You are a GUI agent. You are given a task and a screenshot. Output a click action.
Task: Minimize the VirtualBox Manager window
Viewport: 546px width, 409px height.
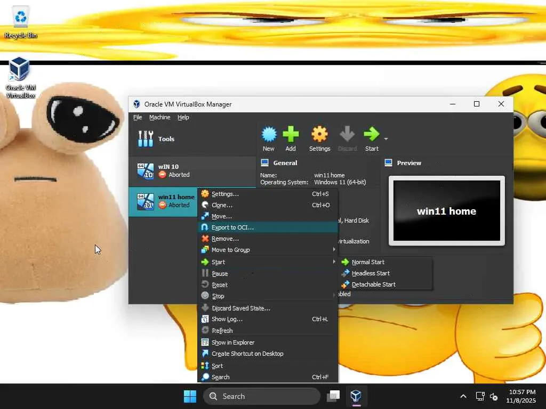(453, 104)
